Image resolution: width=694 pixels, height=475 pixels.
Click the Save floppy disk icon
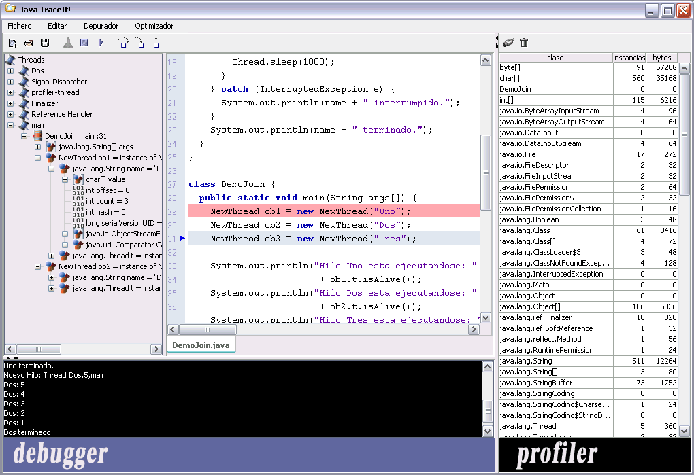(45, 43)
